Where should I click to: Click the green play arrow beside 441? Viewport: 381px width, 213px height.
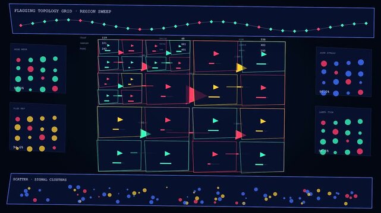(180, 46)
